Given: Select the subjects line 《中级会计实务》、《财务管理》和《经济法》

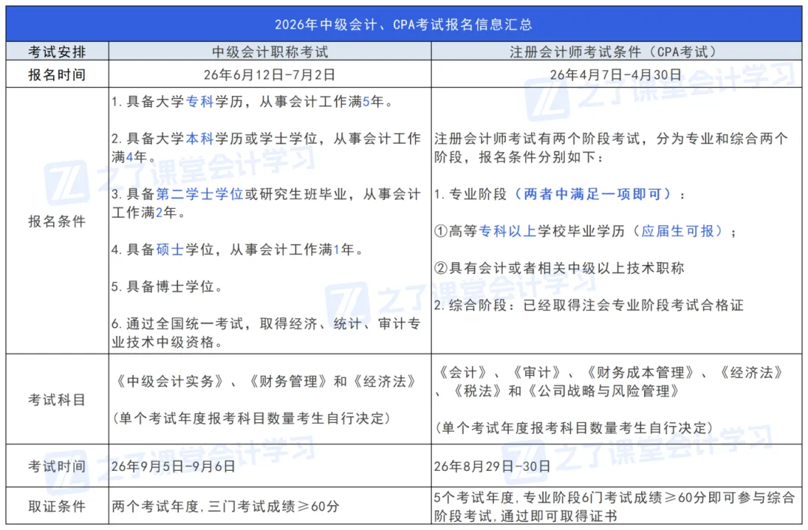Looking at the screenshot, I should point(266,382).
